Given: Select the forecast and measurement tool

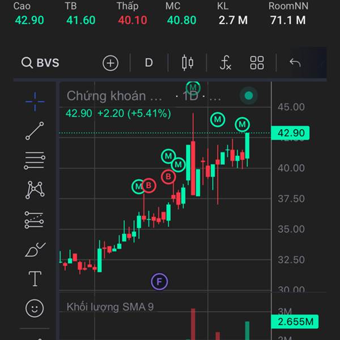Looking at the screenshot, I should tap(34, 220).
